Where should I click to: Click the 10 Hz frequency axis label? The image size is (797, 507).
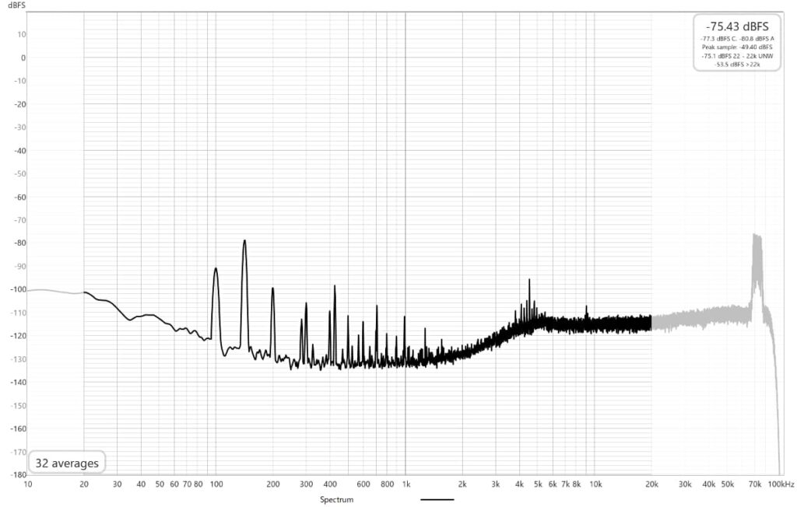(x=28, y=484)
